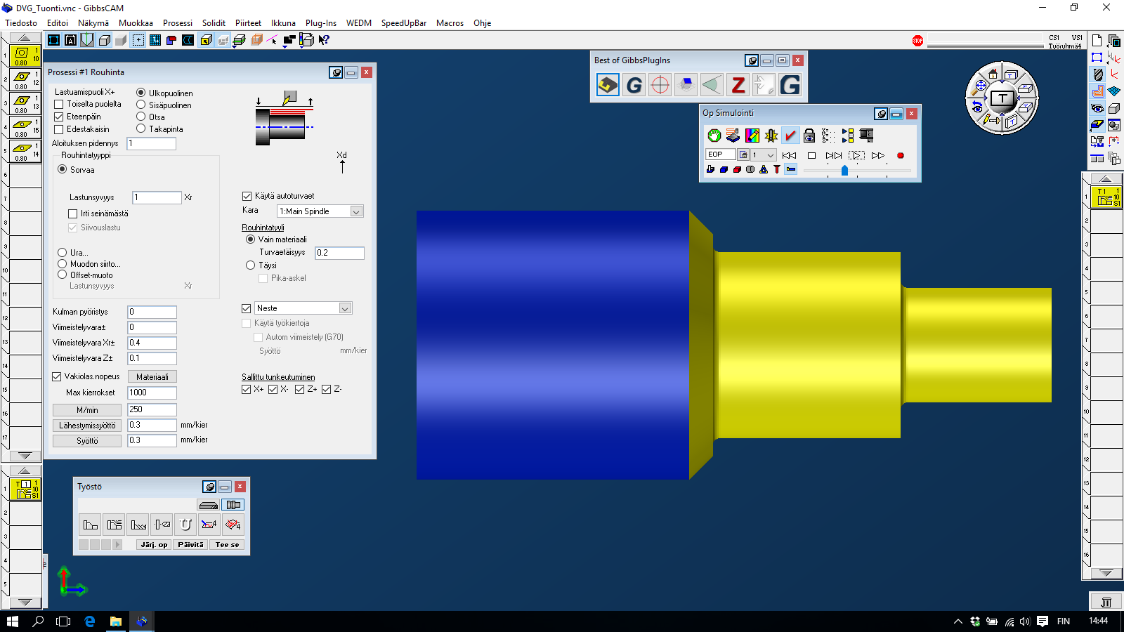Image resolution: width=1124 pixels, height=632 pixels.
Task: Select the dashed selection box toolbar icon
Action: pyautogui.click(x=138, y=40)
